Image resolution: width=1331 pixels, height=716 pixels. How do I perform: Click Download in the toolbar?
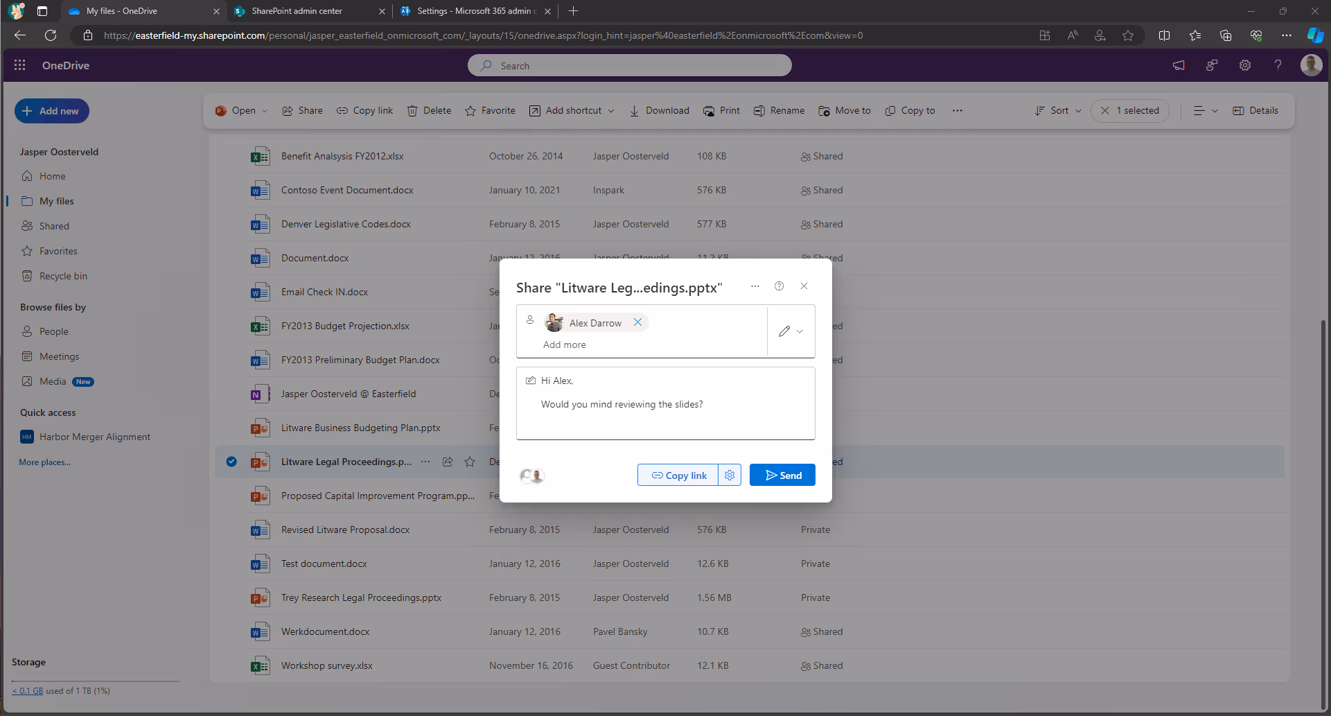[x=659, y=111]
